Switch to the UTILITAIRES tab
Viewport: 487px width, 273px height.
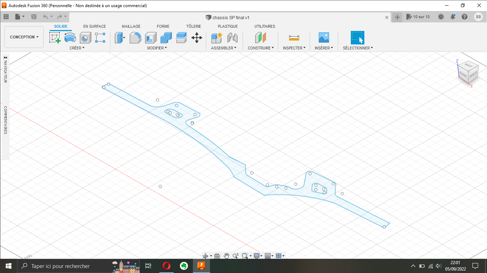(265, 26)
